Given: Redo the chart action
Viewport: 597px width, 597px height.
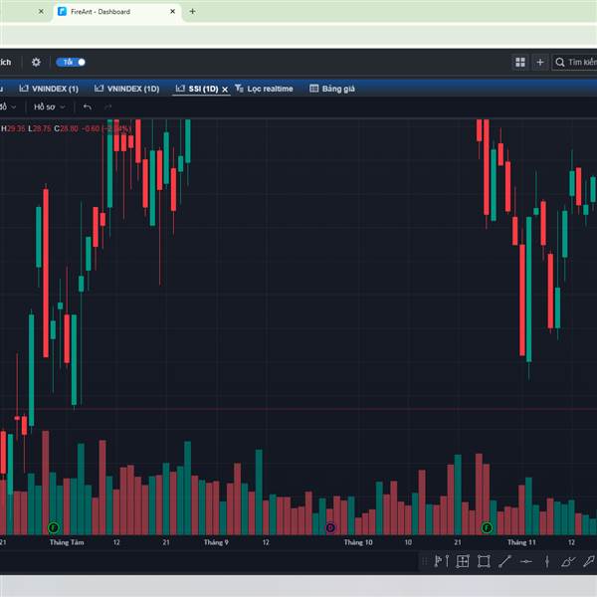Looking at the screenshot, I should click(107, 107).
